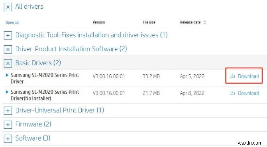Click the Release date column header
267x147 pixels.
coord(190,22)
